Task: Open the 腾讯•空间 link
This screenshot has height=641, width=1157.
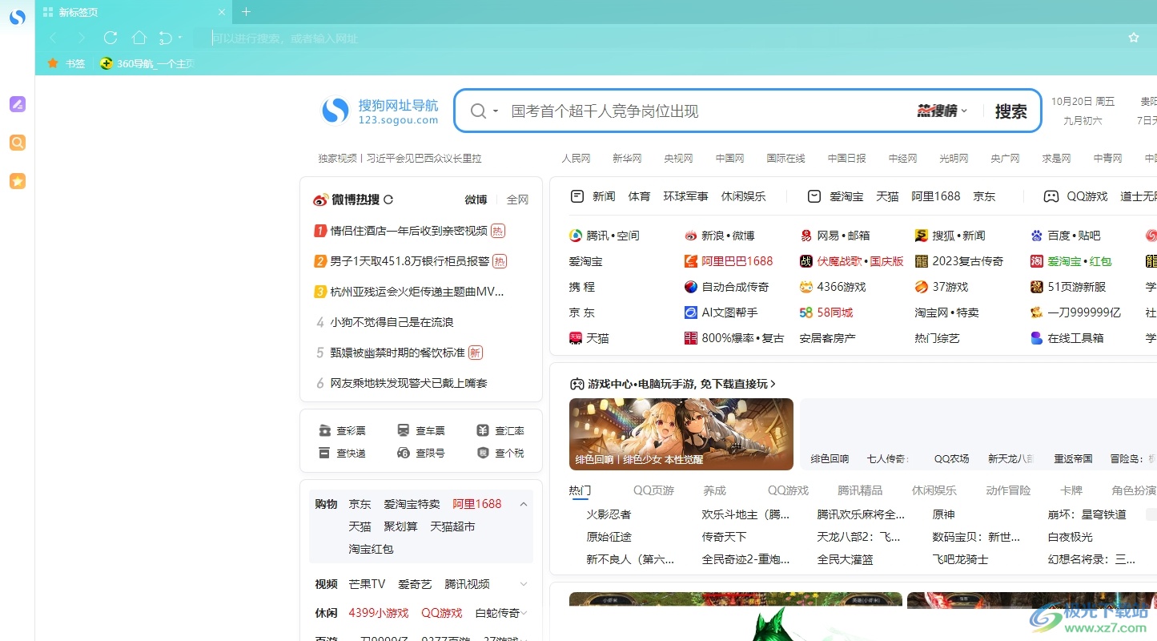Action: (605, 236)
